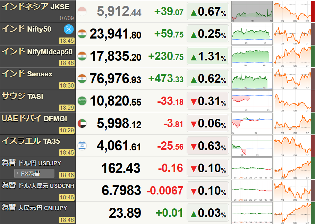Click the Sensex change value +473.33
The image size is (315, 224).
166,78
